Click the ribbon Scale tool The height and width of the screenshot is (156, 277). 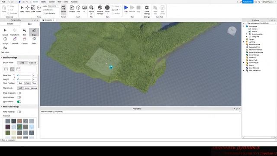click(x=33, y=9)
